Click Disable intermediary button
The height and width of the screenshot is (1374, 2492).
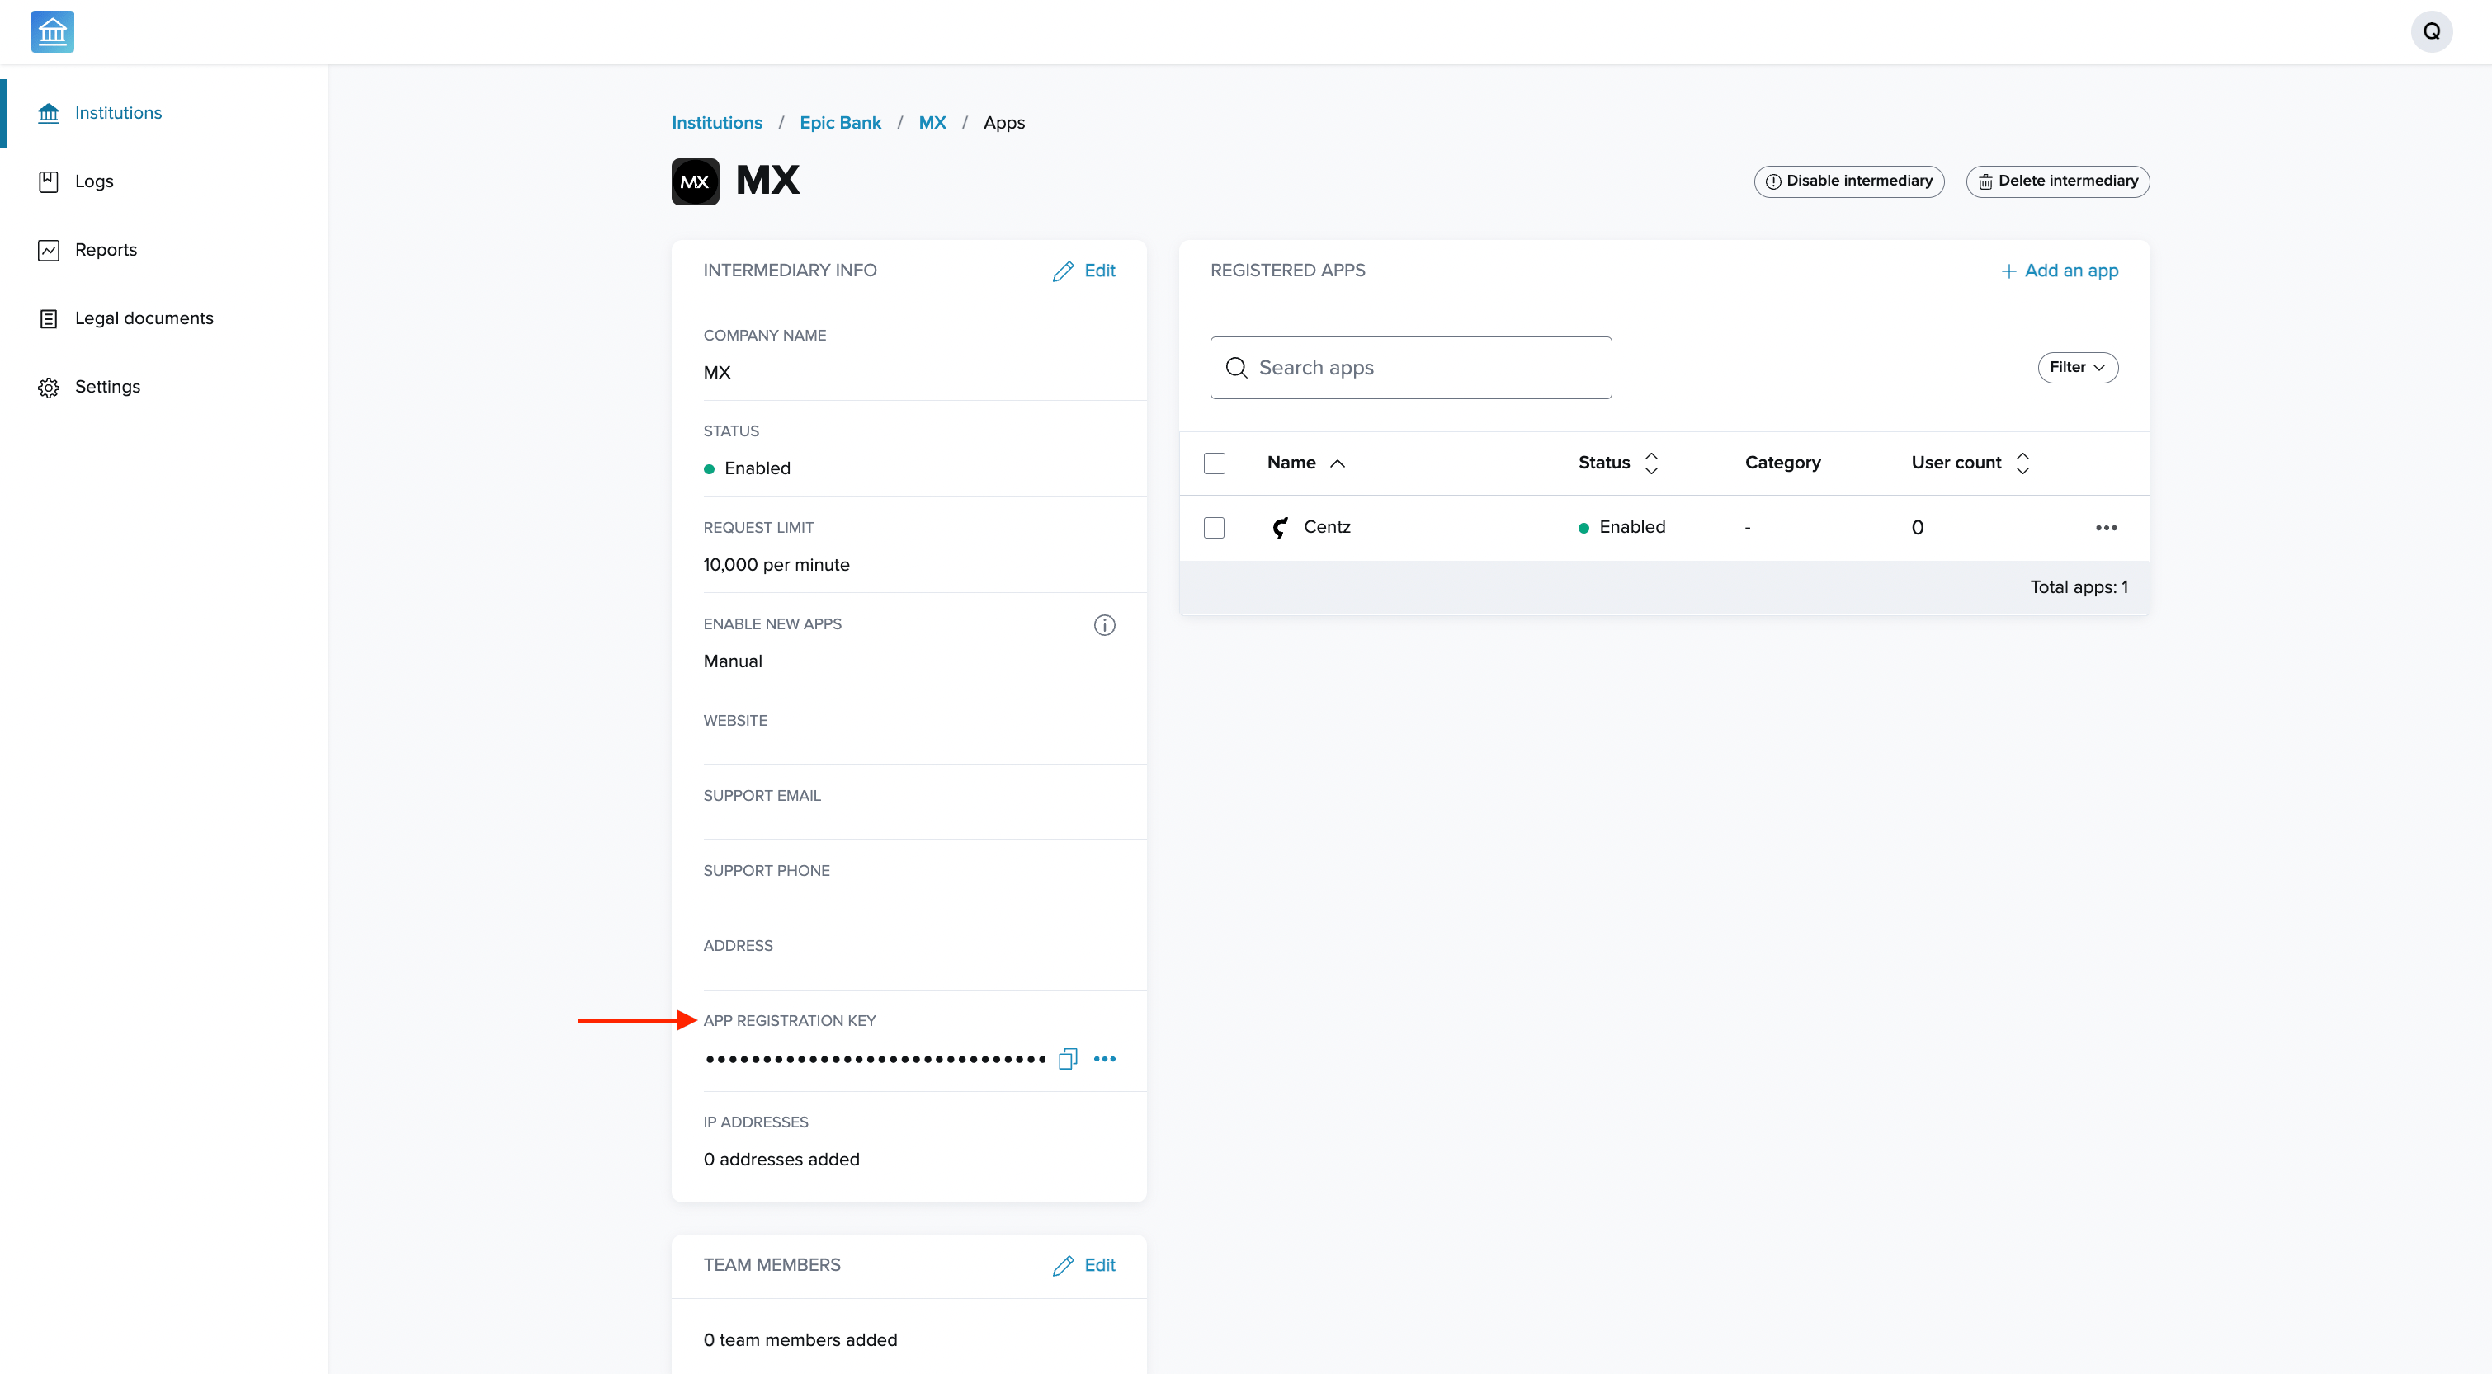tap(1848, 181)
